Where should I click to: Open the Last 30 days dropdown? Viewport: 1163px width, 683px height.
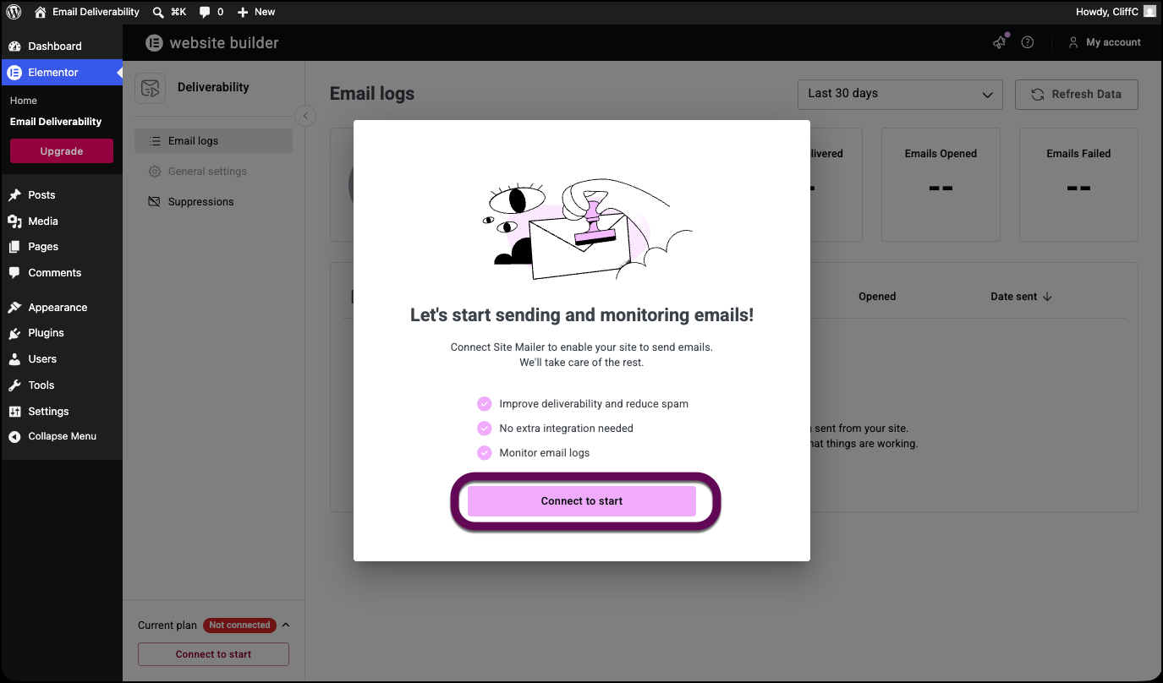pyautogui.click(x=900, y=95)
